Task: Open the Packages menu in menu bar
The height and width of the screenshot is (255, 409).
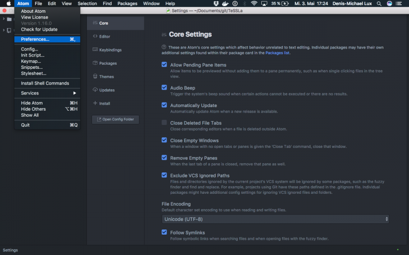Action: coord(127,4)
